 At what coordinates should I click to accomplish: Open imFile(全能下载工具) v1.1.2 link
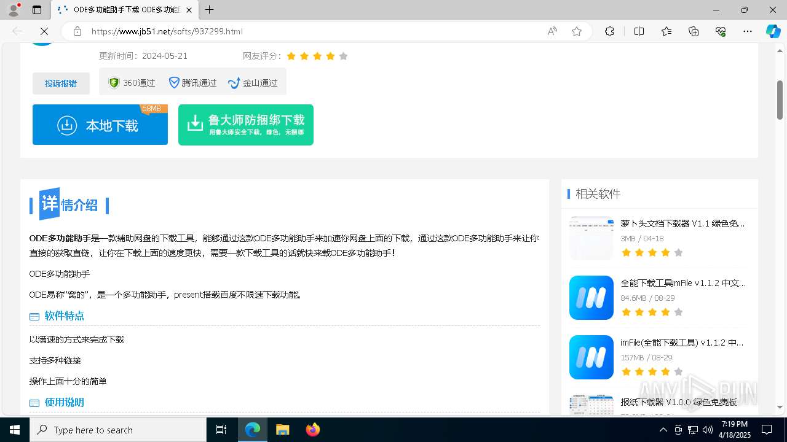[x=682, y=343]
